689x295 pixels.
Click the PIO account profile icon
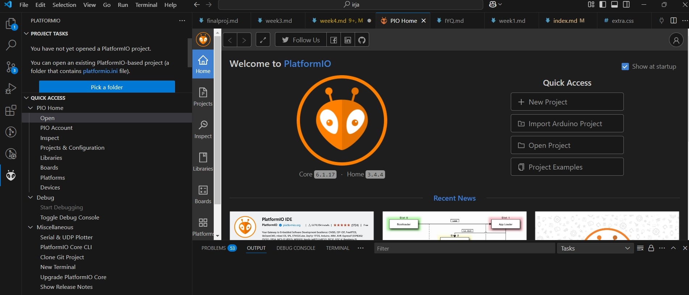tap(676, 40)
